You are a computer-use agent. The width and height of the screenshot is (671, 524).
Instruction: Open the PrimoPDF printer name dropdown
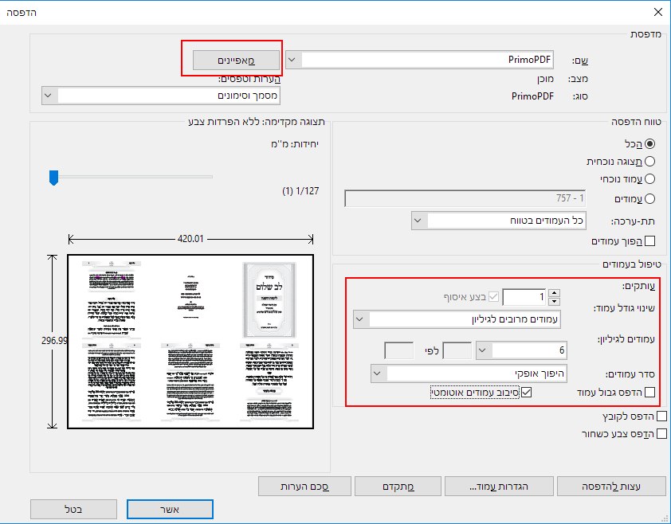(x=419, y=60)
